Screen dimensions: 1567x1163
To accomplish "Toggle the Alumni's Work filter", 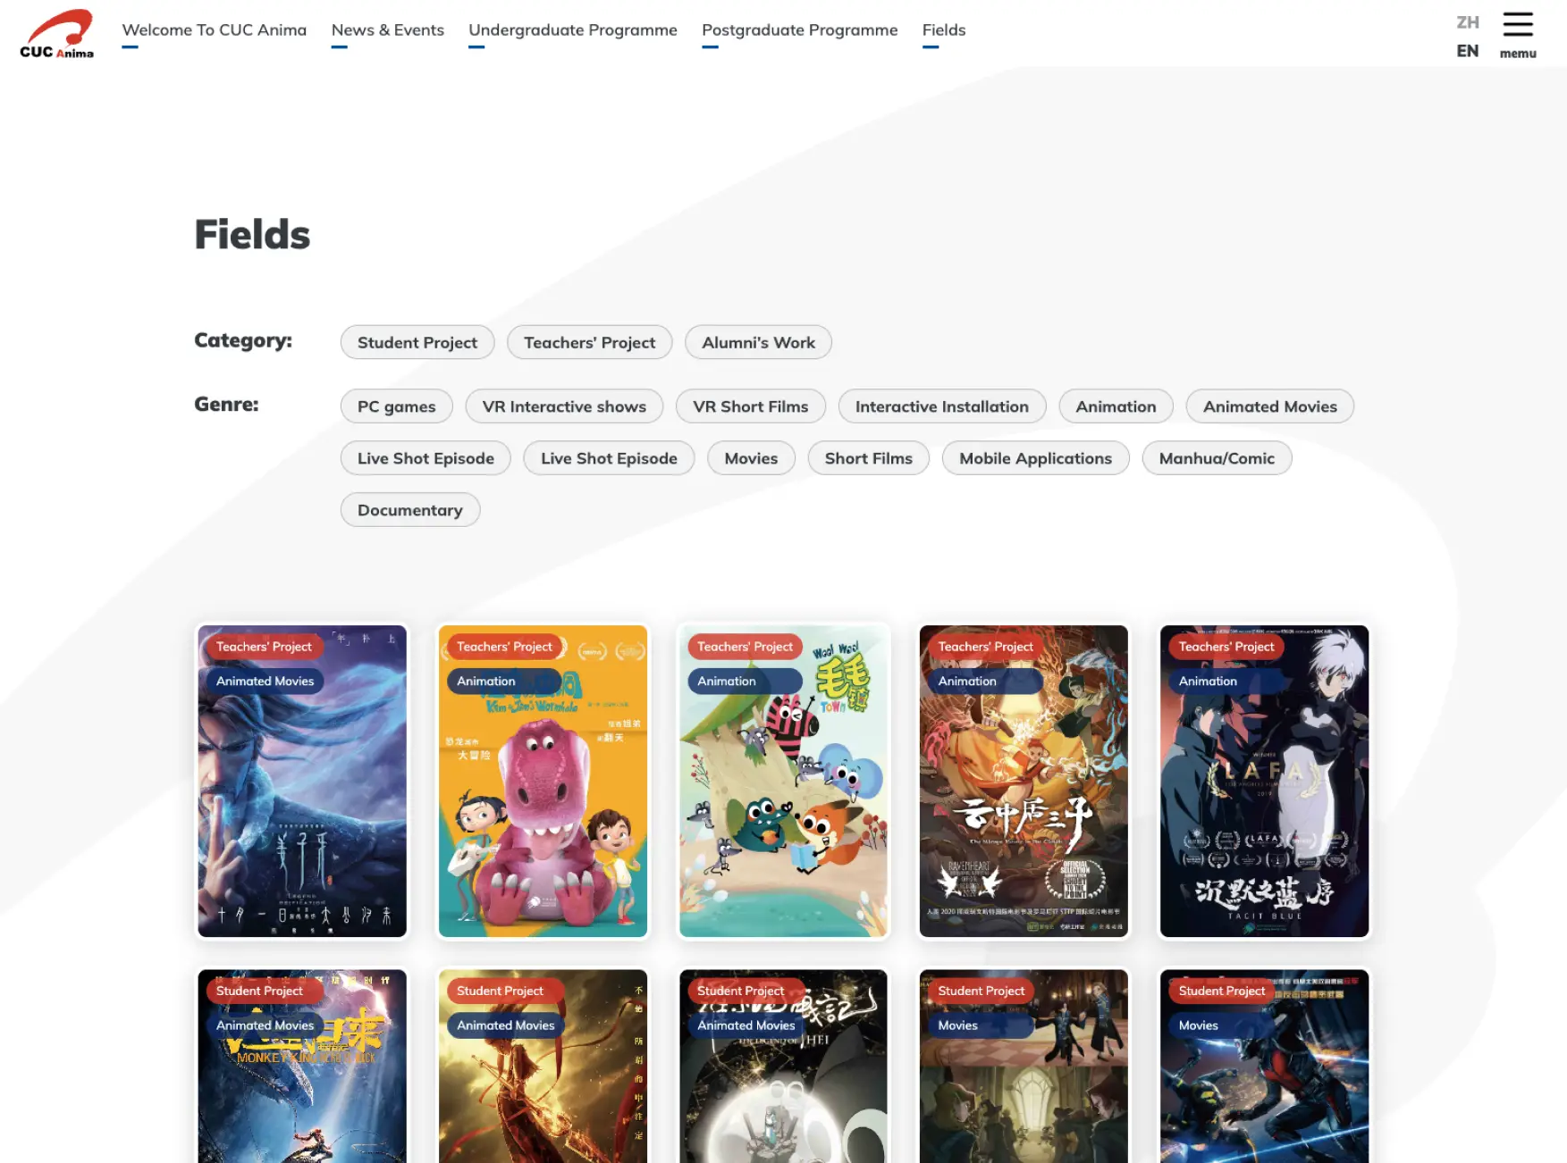I will [758, 342].
